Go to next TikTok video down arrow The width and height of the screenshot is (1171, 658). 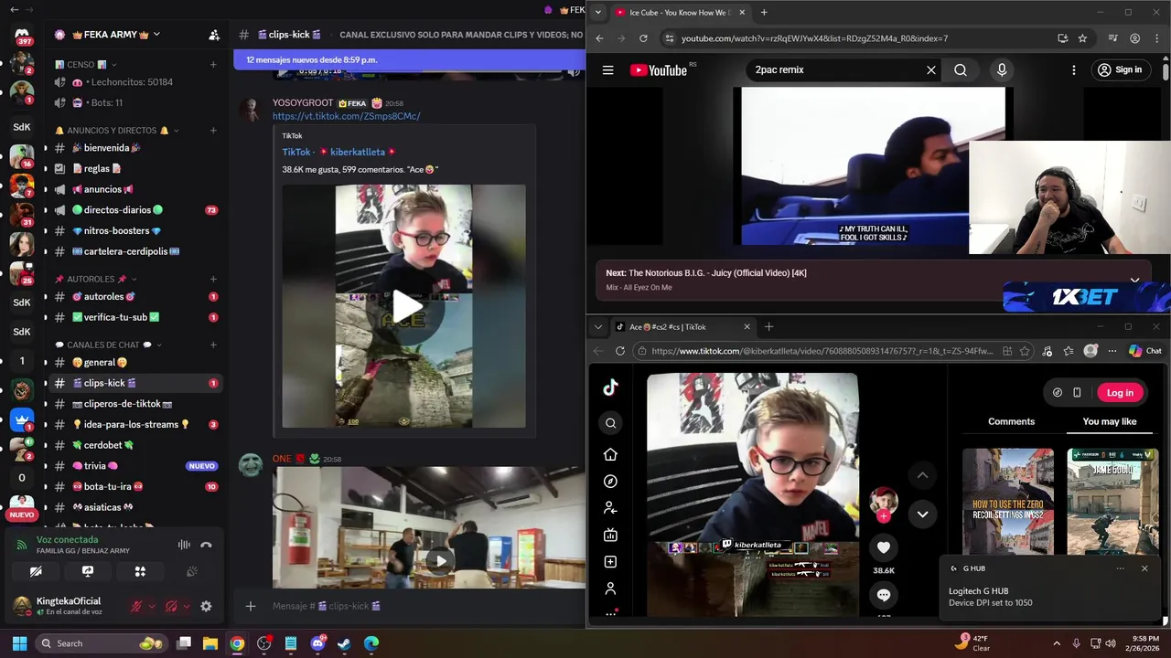[x=922, y=515]
